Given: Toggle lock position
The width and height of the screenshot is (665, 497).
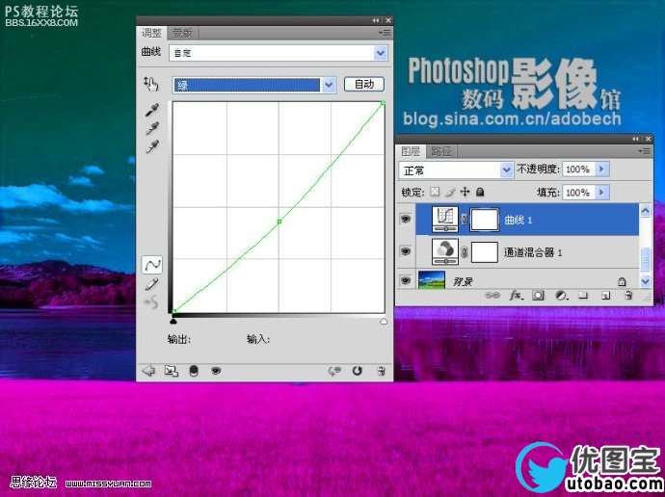Looking at the screenshot, I should [465, 192].
